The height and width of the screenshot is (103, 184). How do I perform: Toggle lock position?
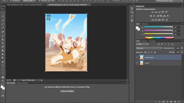coord(152,52)
